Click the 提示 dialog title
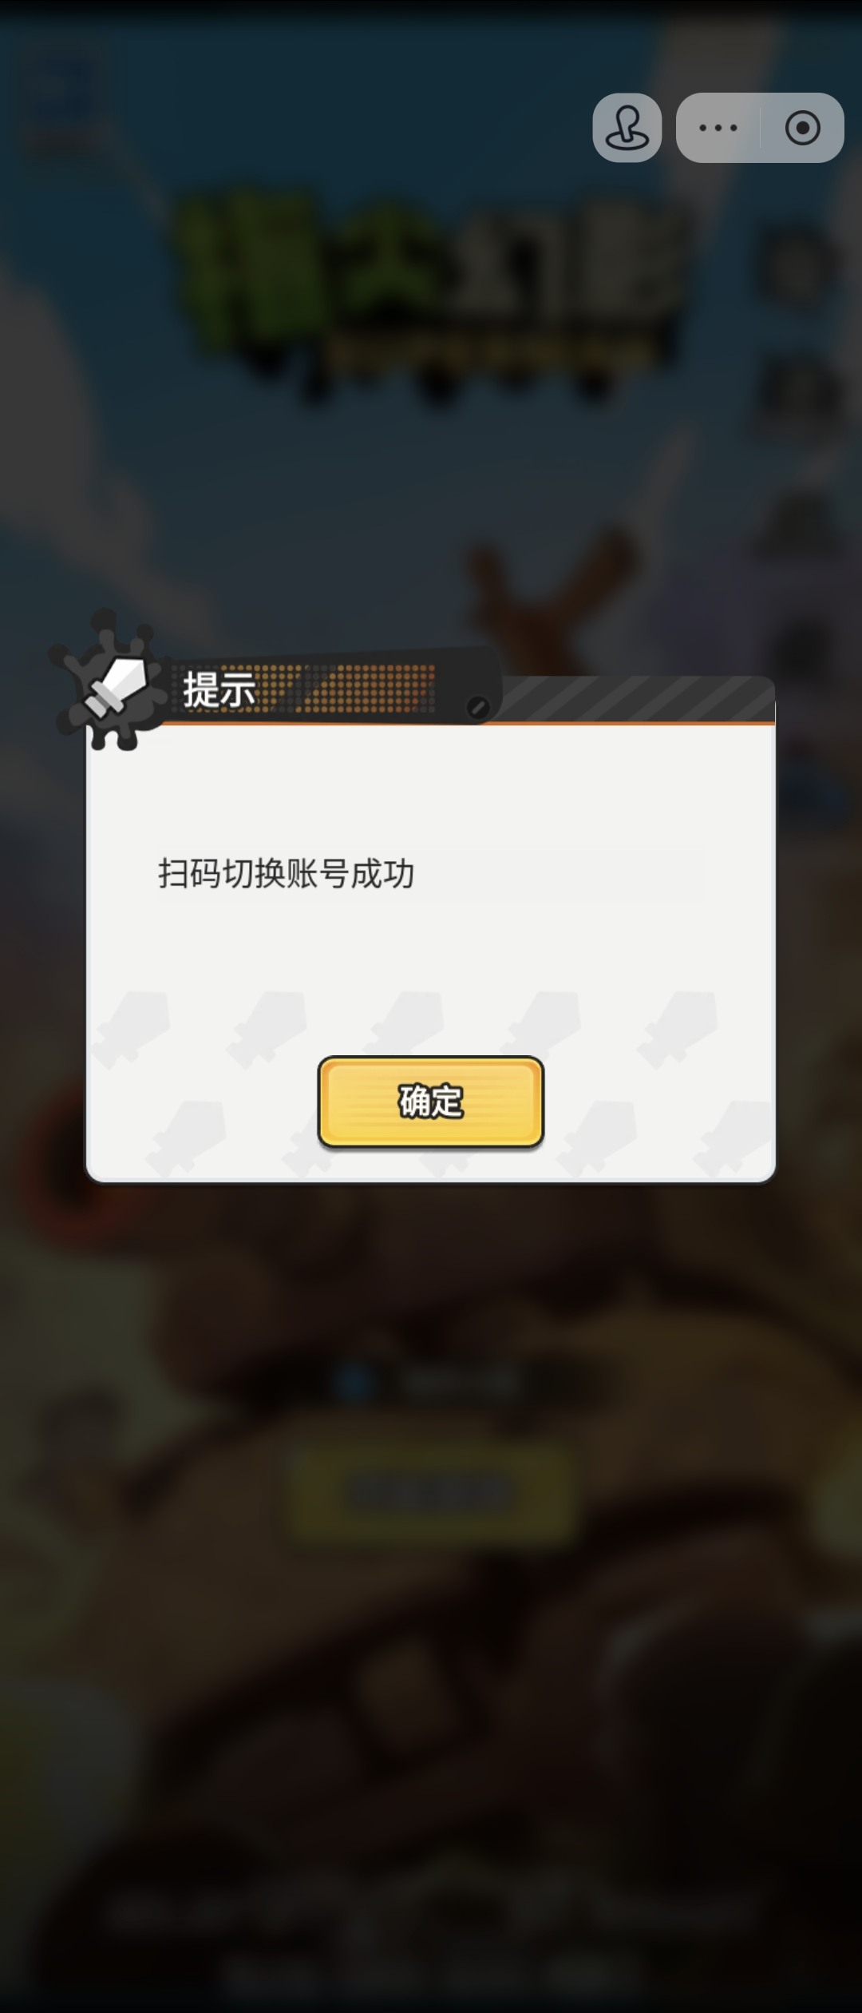 tap(219, 689)
